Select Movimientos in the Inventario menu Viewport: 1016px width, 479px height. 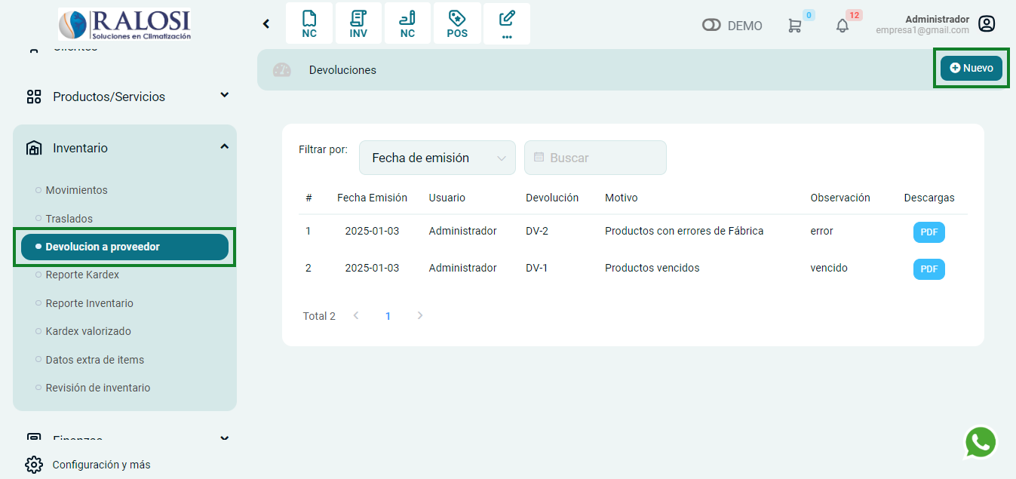[76, 190]
